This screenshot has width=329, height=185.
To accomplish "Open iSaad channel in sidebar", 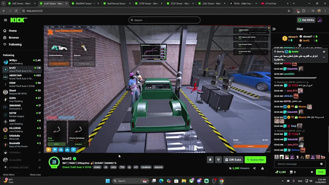I will coord(22,92).
